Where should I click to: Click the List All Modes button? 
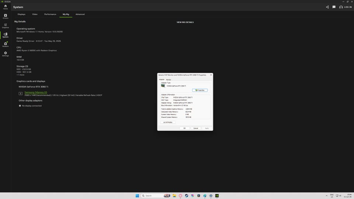[x=168, y=122]
